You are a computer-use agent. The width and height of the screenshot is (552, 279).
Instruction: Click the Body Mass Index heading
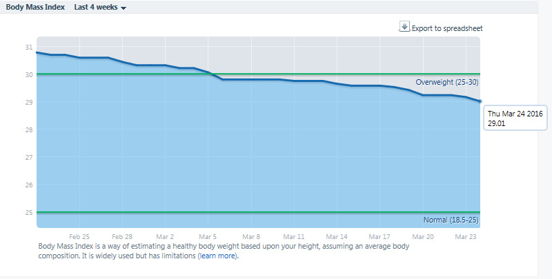[35, 8]
